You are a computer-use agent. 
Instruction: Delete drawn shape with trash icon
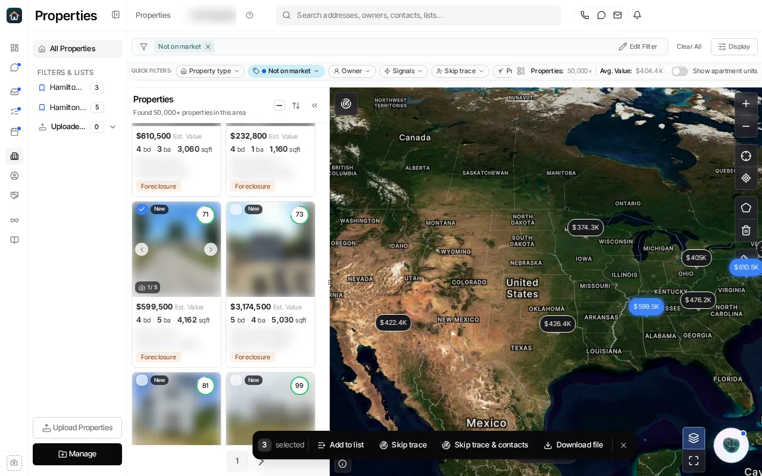coord(746,230)
